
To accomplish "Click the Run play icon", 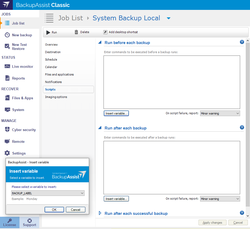I will pyautogui.click(x=48, y=32).
